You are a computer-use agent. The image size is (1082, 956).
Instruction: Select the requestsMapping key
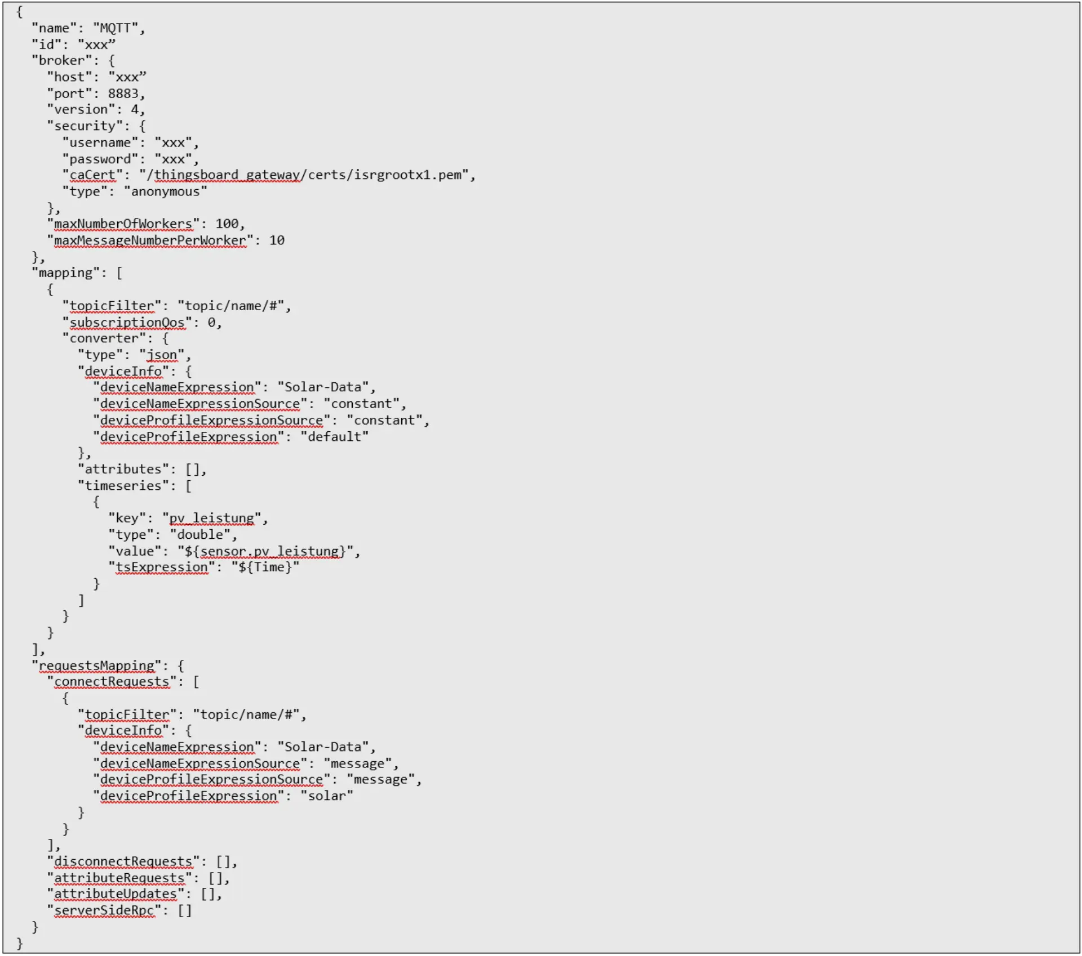[x=96, y=665]
